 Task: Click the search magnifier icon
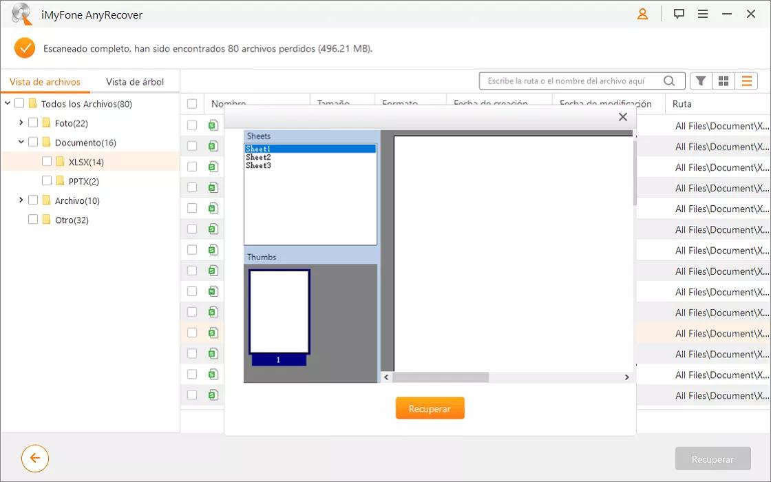(669, 81)
